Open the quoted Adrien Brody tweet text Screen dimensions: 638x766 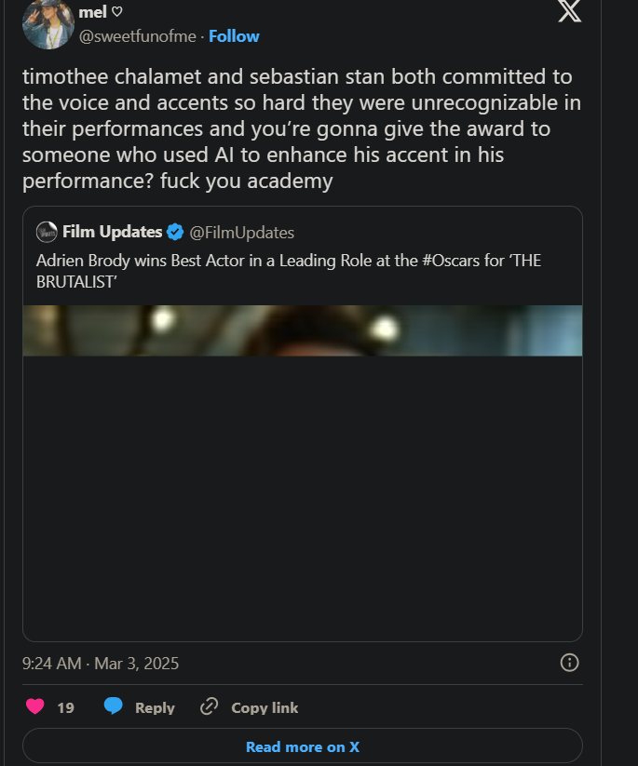point(289,270)
